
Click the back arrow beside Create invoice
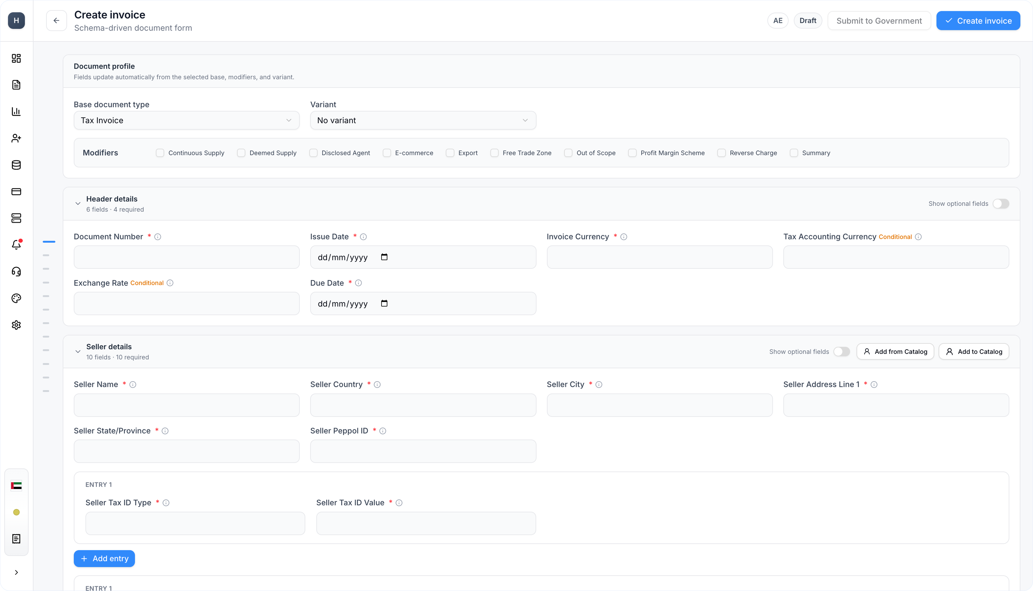[x=57, y=21]
